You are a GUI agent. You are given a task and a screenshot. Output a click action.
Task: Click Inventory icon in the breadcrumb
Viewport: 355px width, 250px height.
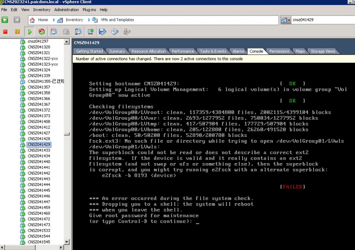coord(60,20)
